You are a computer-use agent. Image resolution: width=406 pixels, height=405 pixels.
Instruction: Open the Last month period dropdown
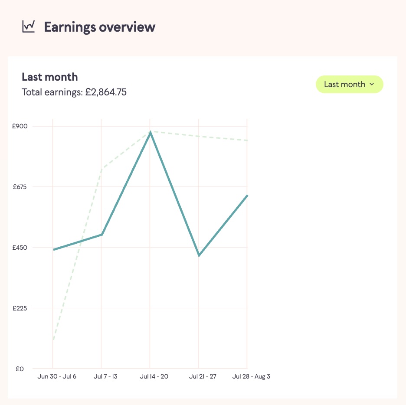pyautogui.click(x=349, y=85)
